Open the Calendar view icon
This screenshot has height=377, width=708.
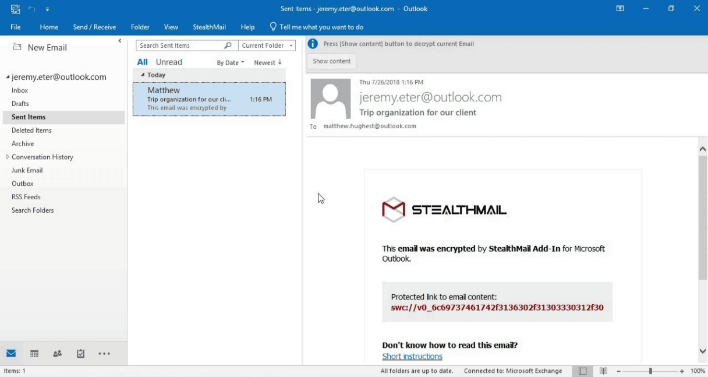tap(34, 353)
